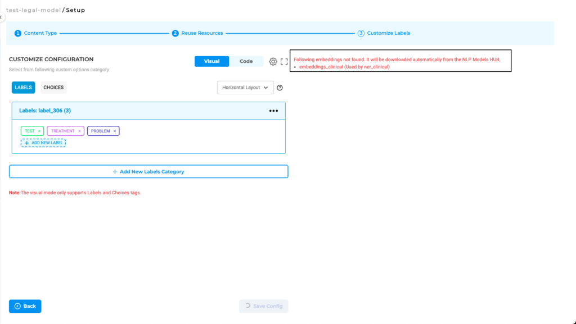The width and height of the screenshot is (576, 324).
Task: Open the Horizontal Layout dropdown
Action: 245,87
